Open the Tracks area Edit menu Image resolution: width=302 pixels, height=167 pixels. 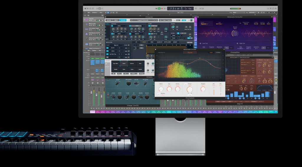[88, 12]
